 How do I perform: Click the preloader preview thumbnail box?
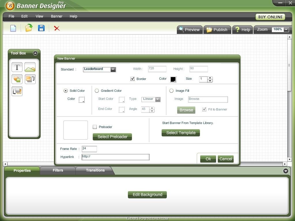coord(76,130)
